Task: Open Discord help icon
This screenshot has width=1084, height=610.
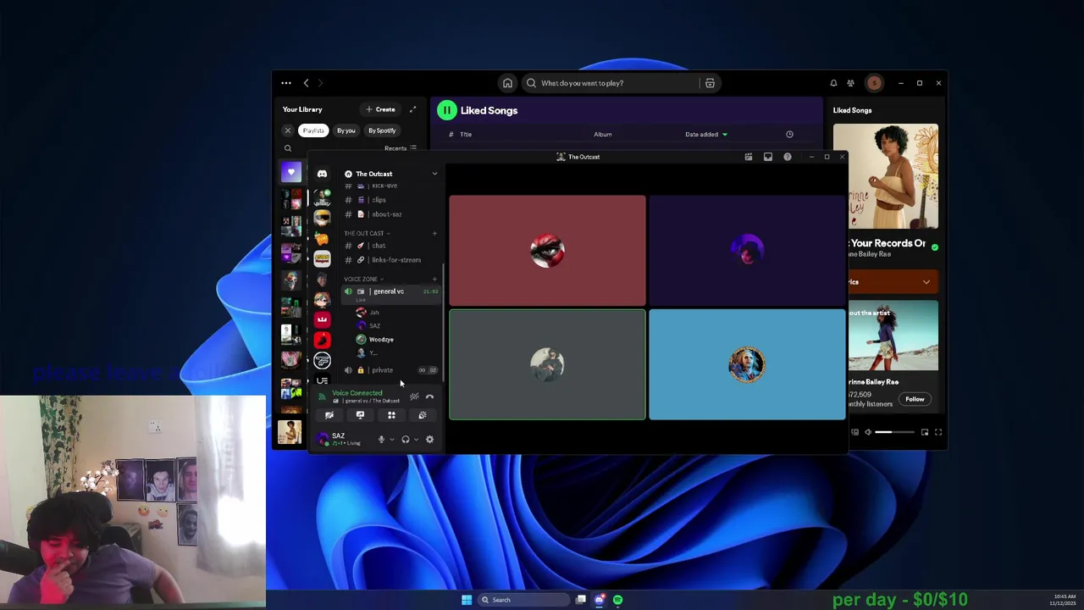Action: tap(788, 157)
